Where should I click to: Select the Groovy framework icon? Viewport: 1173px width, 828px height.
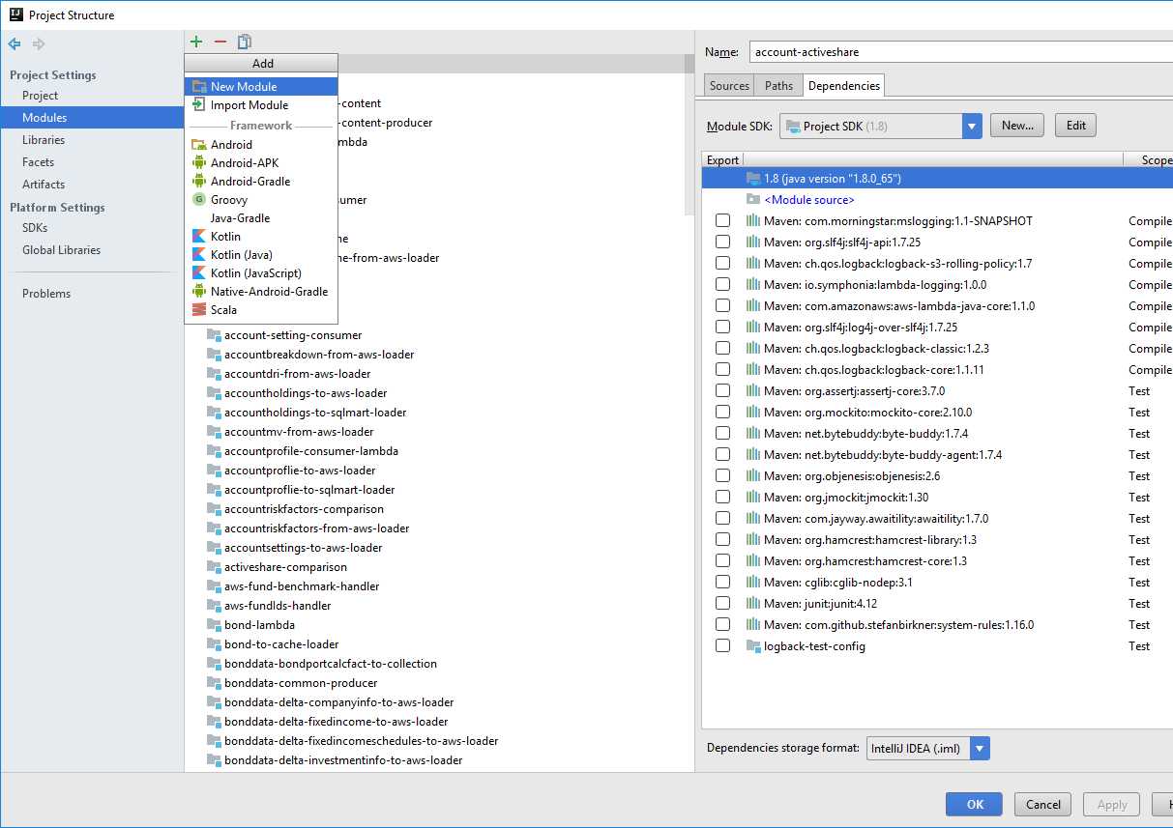(199, 200)
